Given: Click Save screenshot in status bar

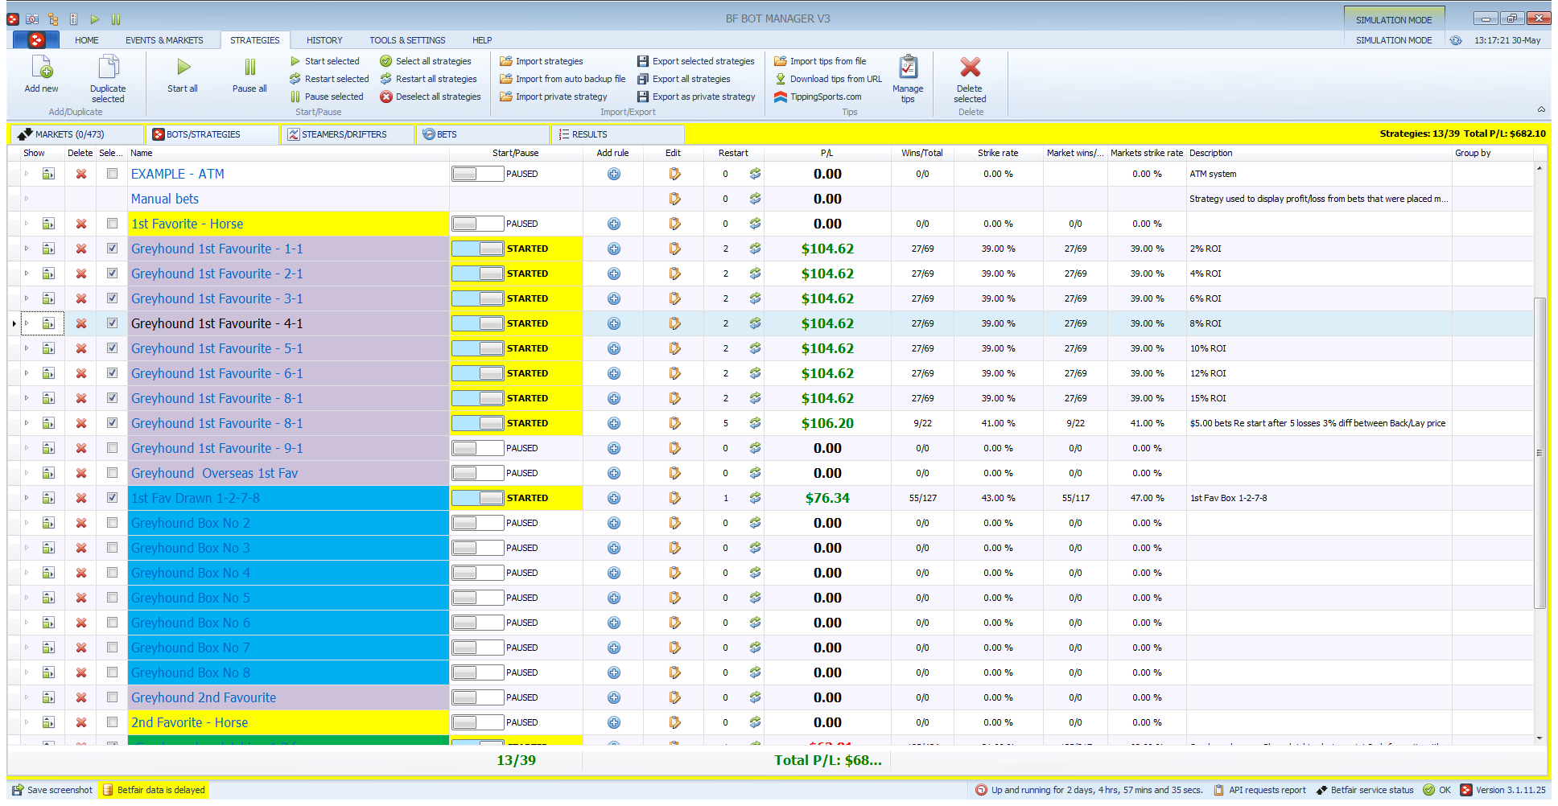Looking at the screenshot, I should pos(52,790).
